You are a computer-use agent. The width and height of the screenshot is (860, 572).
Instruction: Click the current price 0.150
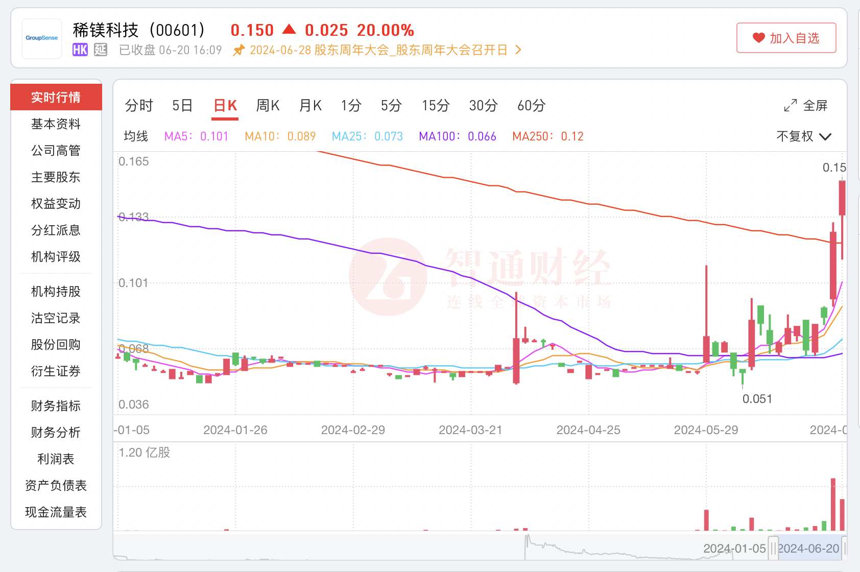[252, 30]
